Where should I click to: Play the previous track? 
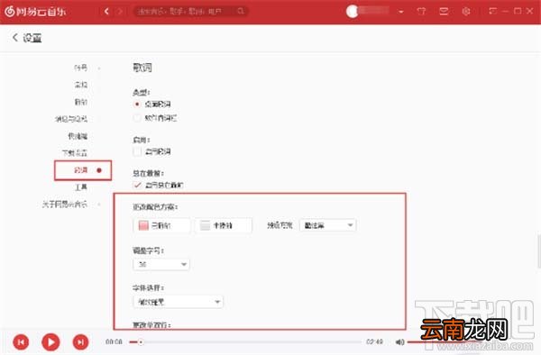point(21,341)
